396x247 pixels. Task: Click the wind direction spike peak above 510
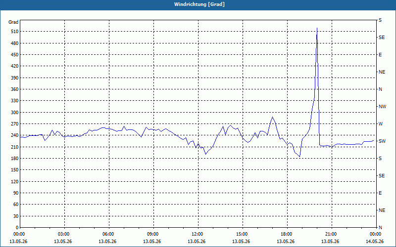(317, 28)
